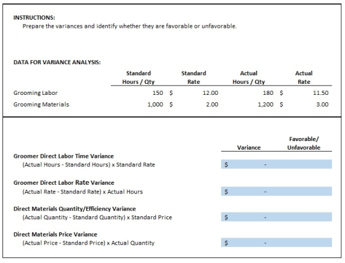
Task: Click the Standard Rate column header
Action: tap(193, 78)
